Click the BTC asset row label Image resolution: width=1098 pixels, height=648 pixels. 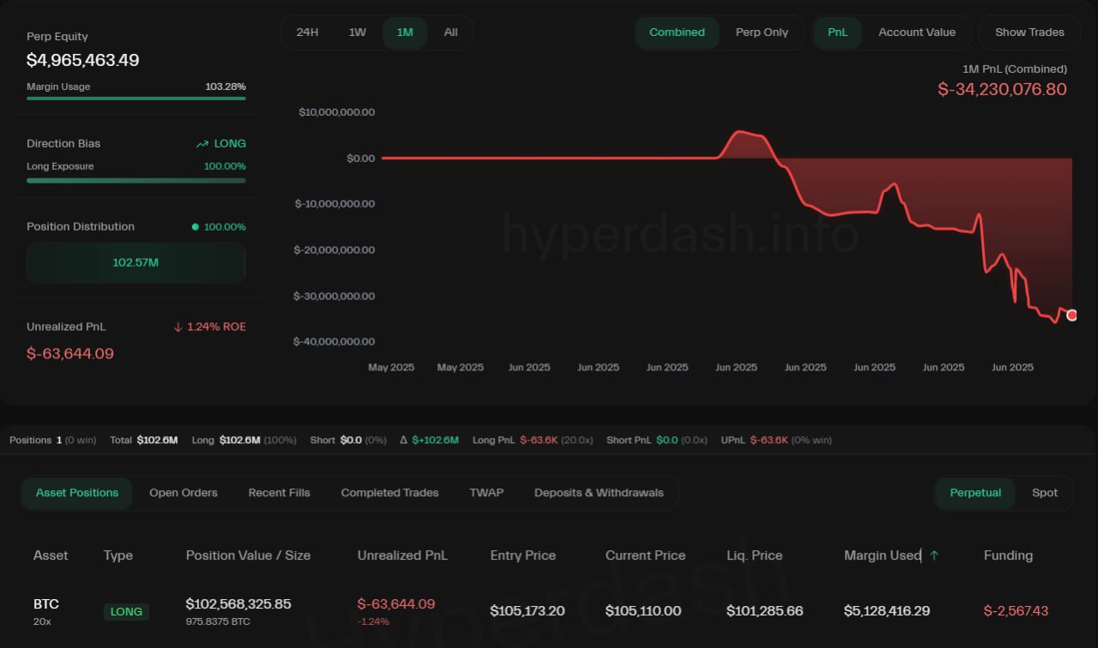point(46,604)
